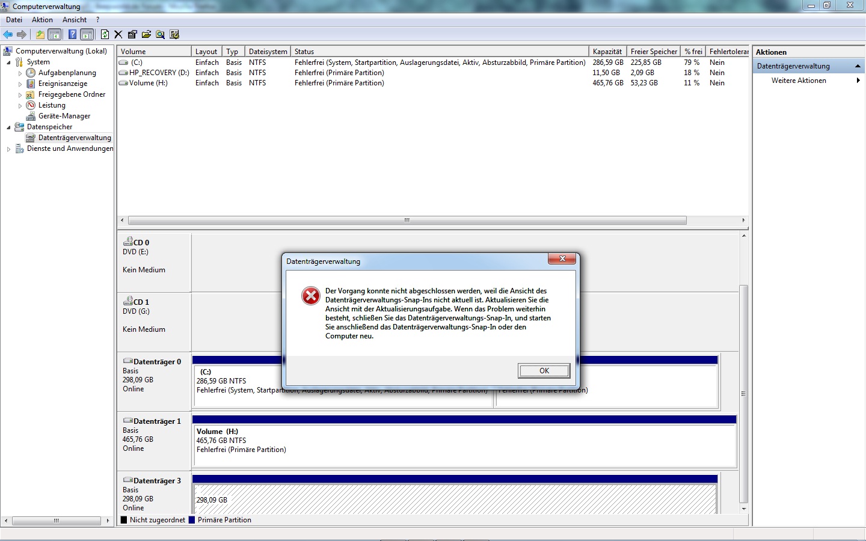This screenshot has height=541, width=866.
Task: Click the Refresh icon with green arrows
Action: (105, 34)
